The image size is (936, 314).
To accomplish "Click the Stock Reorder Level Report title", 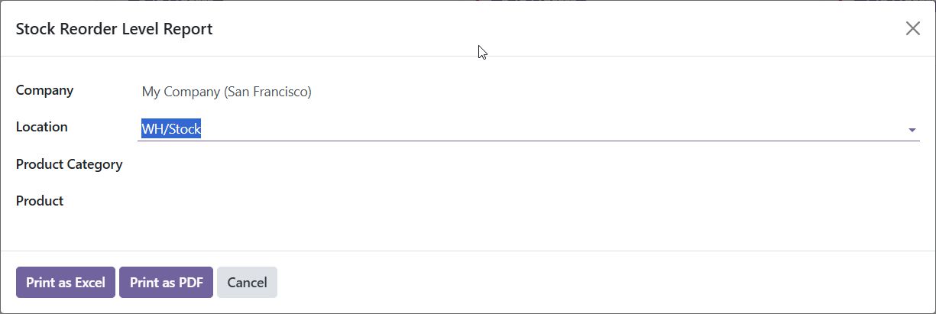I will point(114,29).
